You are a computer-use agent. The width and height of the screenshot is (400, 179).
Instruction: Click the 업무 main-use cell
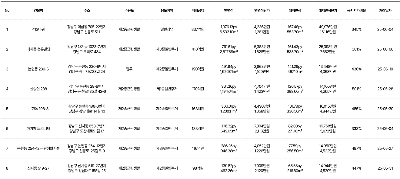coord(129,69)
